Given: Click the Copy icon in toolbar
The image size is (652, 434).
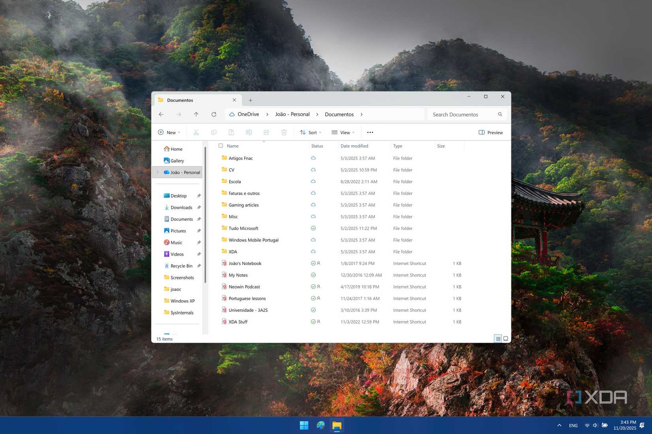Looking at the screenshot, I should [214, 133].
